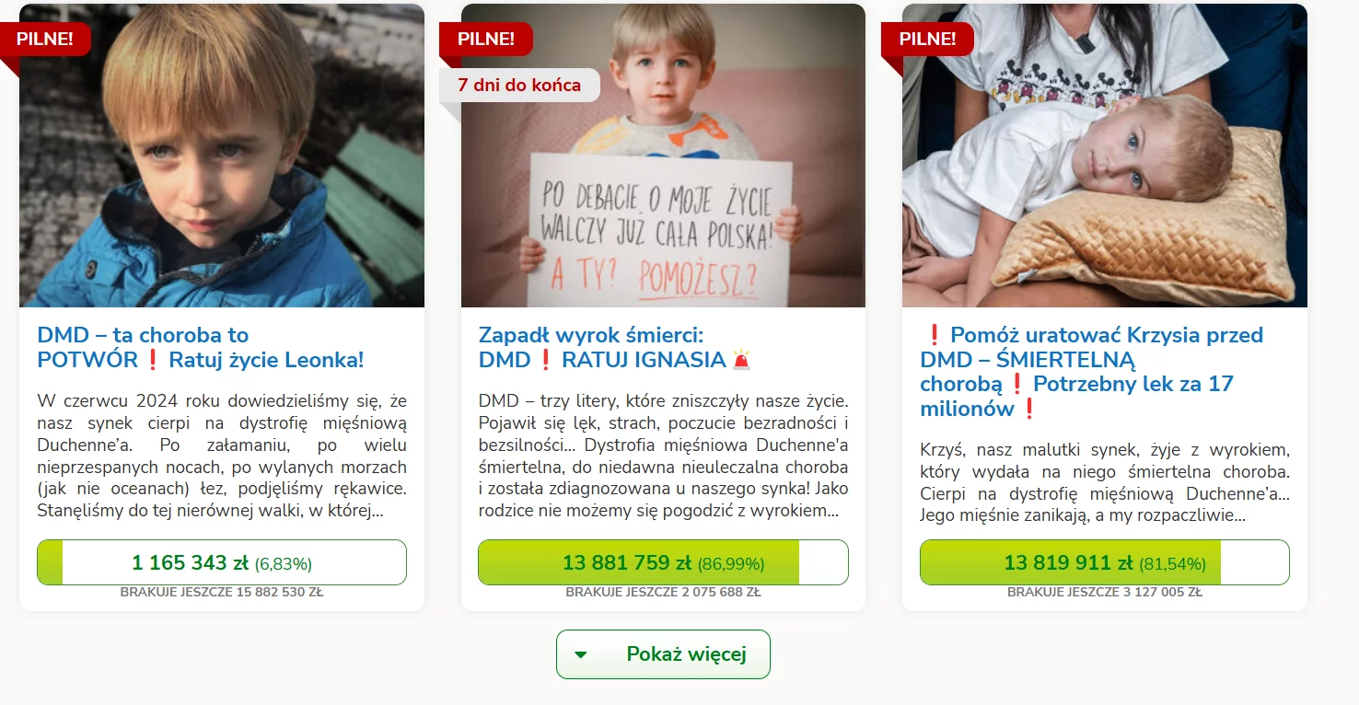Click the red exclamation emoji in Leonek's title
The height and width of the screenshot is (705, 1359).
pos(154,360)
